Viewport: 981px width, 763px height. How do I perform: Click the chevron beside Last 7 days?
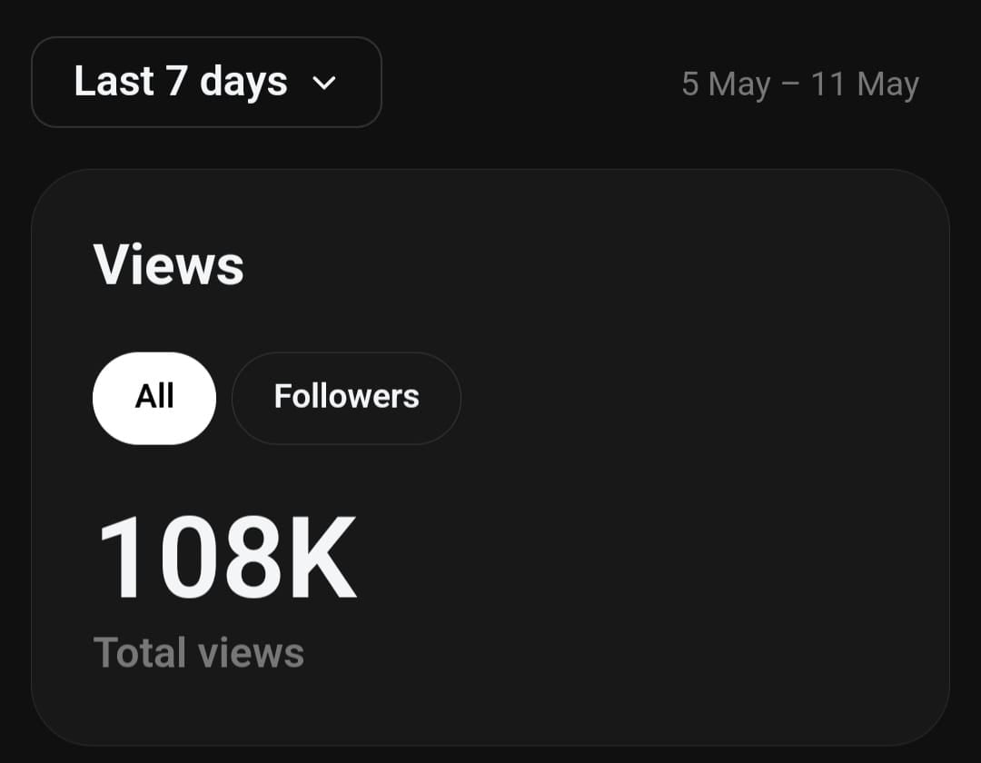(324, 84)
